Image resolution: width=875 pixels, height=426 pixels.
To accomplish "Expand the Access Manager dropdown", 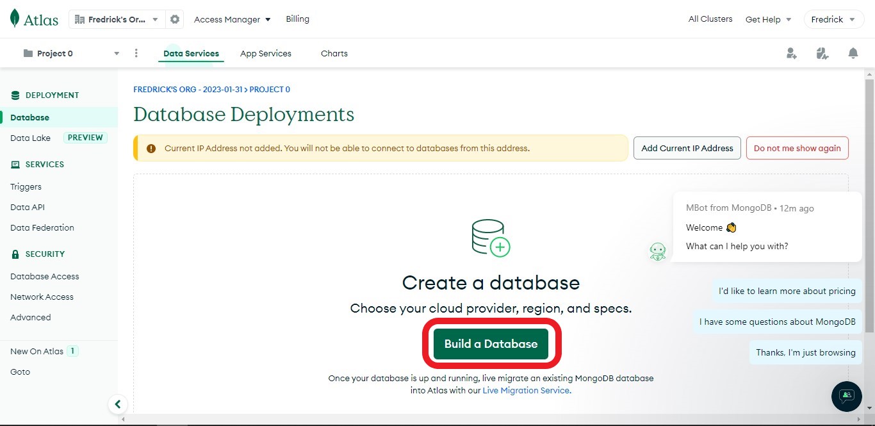I will [x=232, y=19].
